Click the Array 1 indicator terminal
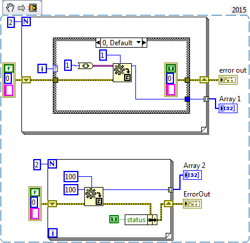The image size is (250, 243). click(228, 108)
